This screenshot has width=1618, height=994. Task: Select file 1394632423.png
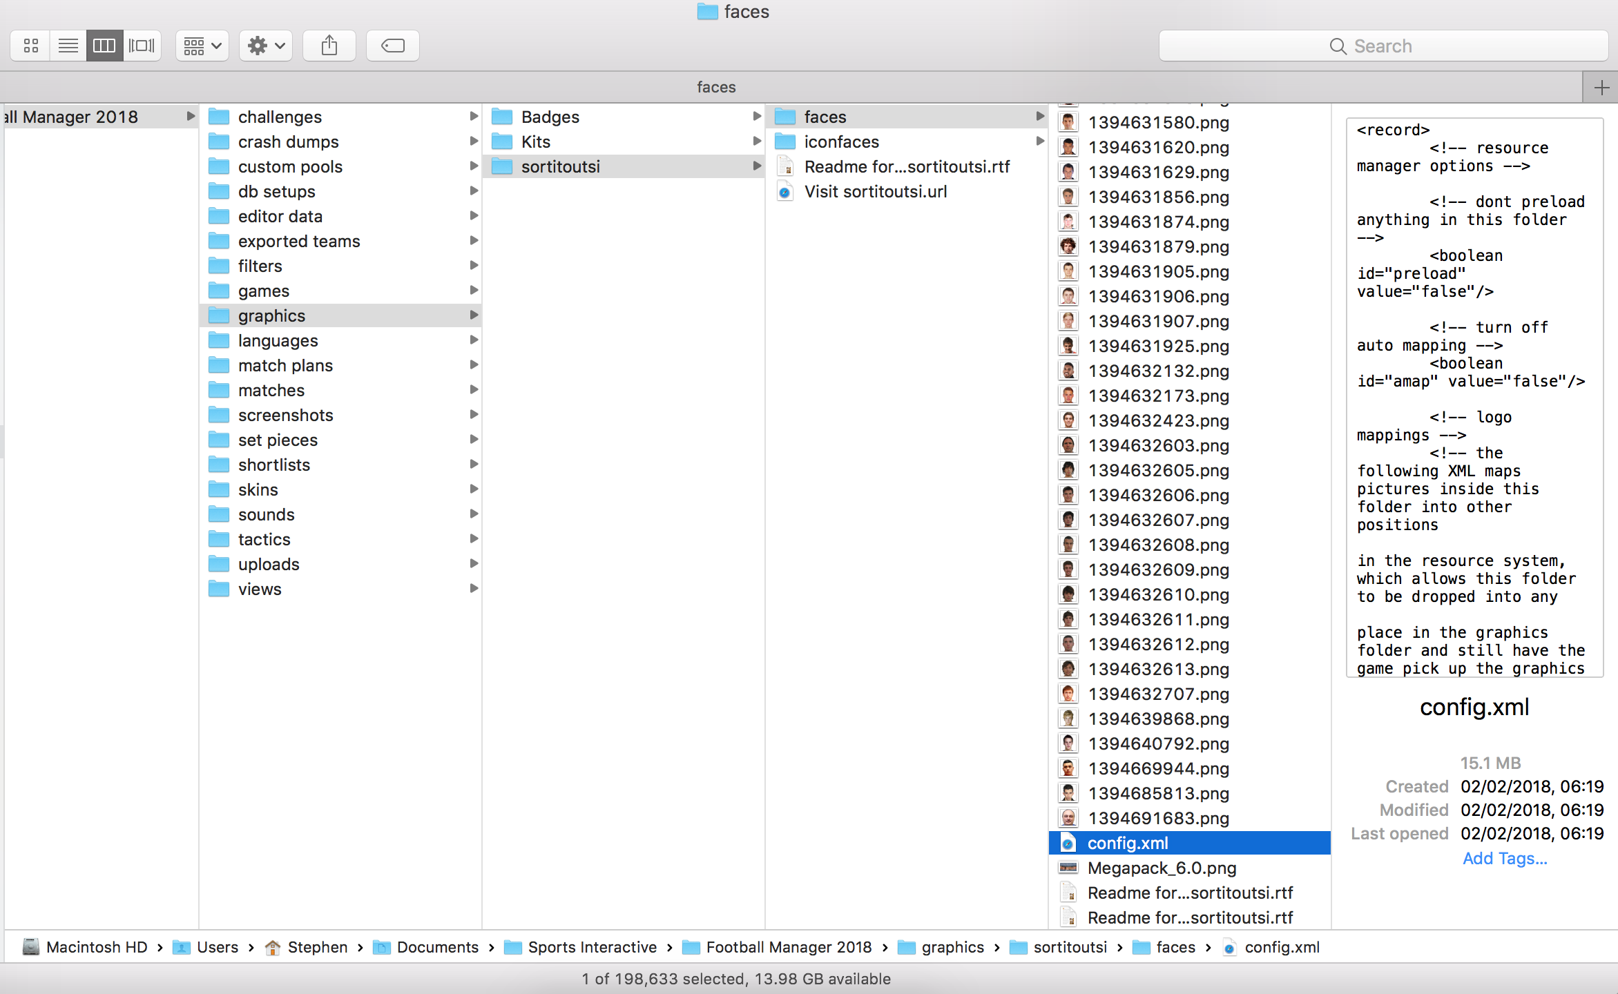coord(1191,420)
